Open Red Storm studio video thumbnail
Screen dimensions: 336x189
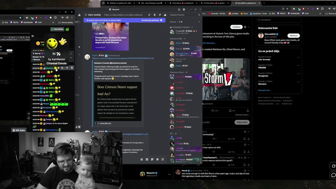(226, 79)
